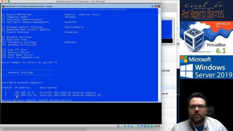The height and width of the screenshot is (131, 233).
Task: Click the 'Left ⌘' host key indicator
Action: click(157, 126)
